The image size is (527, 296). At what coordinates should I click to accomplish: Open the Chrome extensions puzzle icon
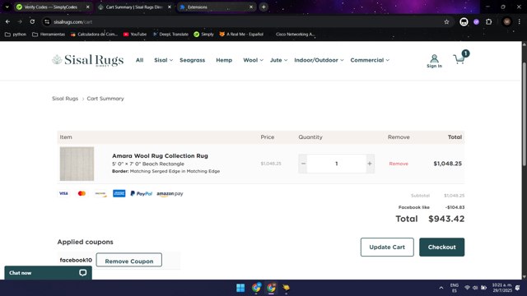pyautogui.click(x=488, y=22)
